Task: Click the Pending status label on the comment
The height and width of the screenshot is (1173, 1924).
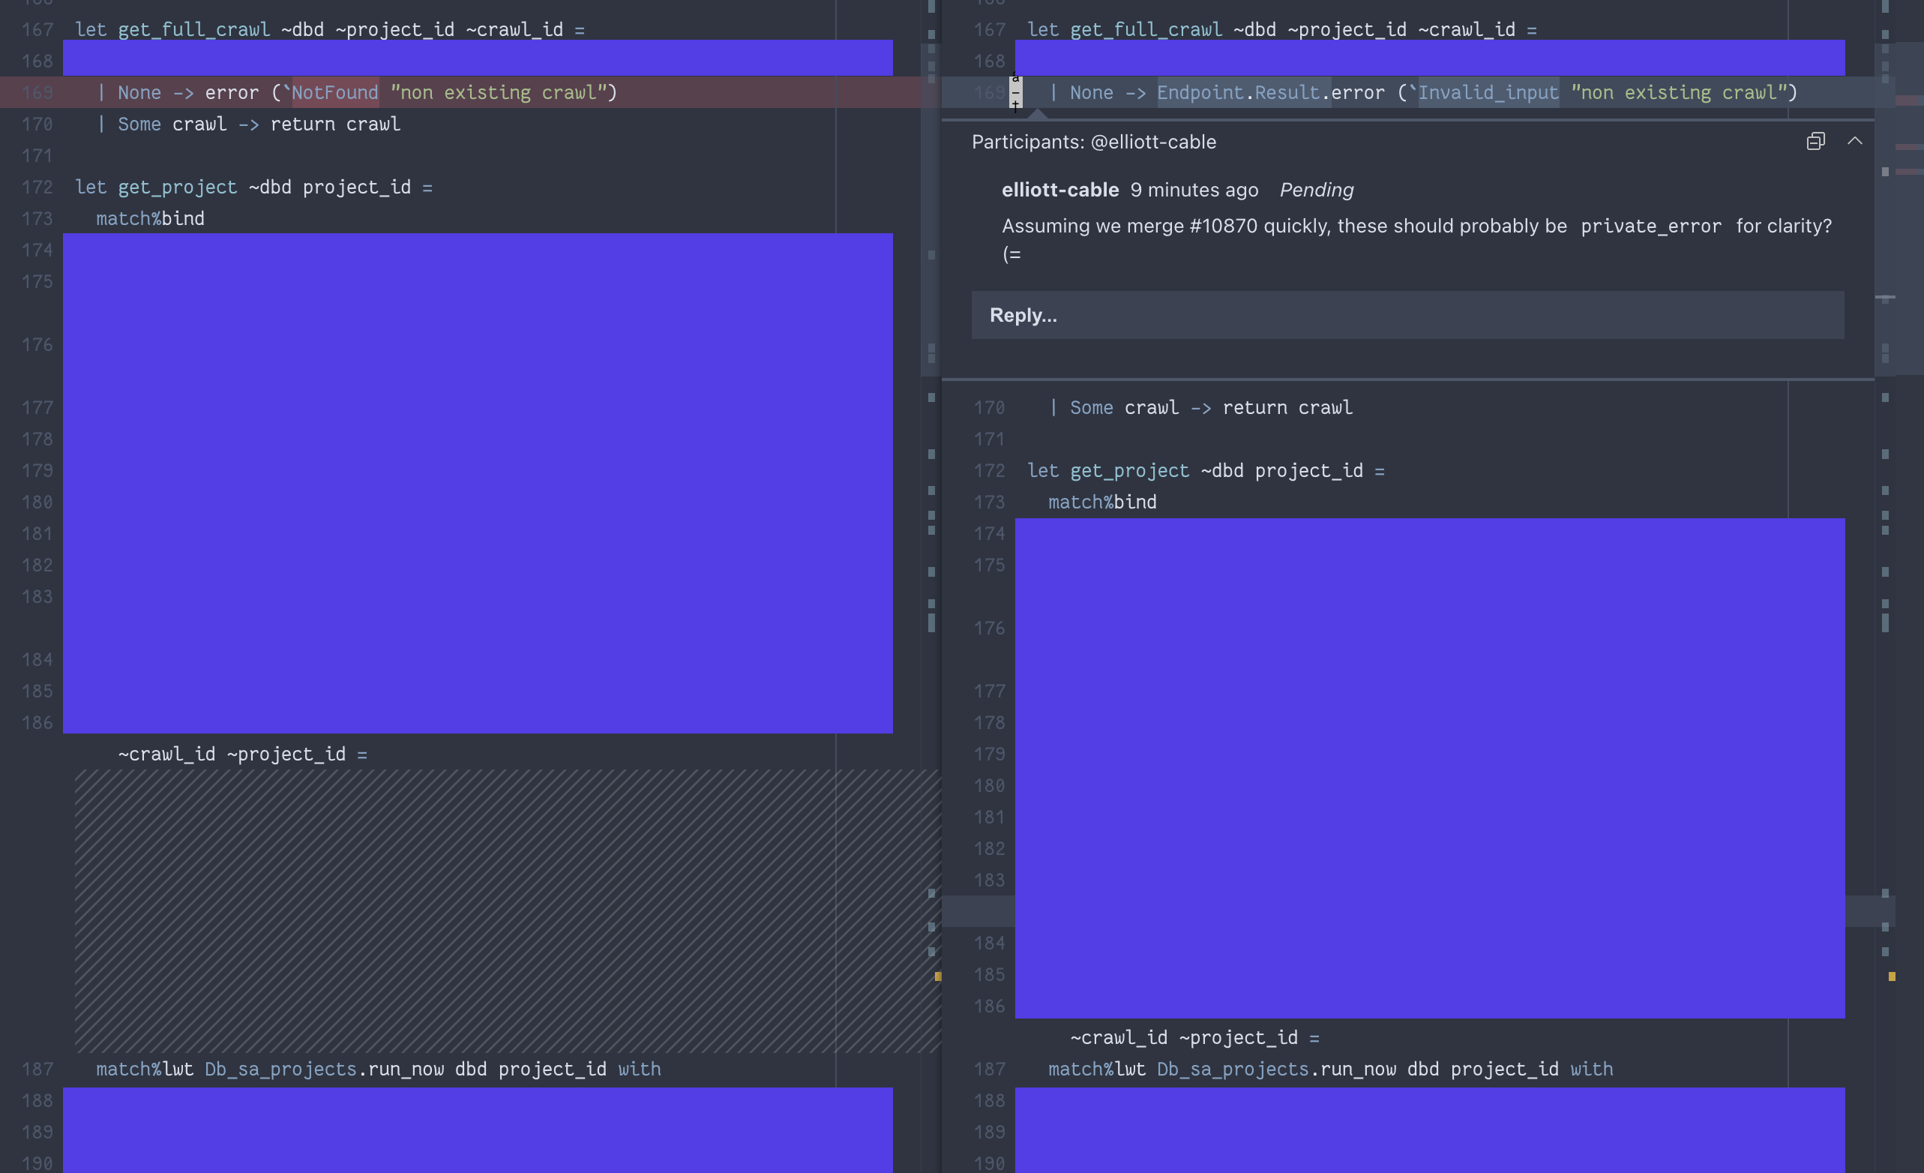Action: pyautogui.click(x=1316, y=190)
